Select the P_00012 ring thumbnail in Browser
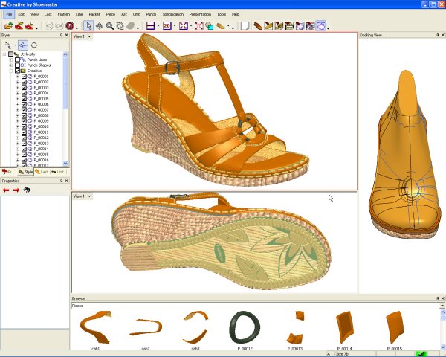 245,328
